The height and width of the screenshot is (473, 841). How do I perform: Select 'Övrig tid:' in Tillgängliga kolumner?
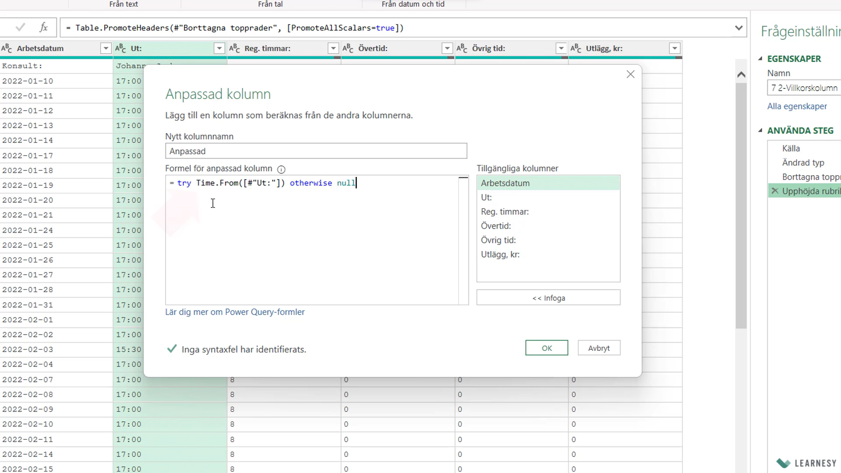coord(498,240)
